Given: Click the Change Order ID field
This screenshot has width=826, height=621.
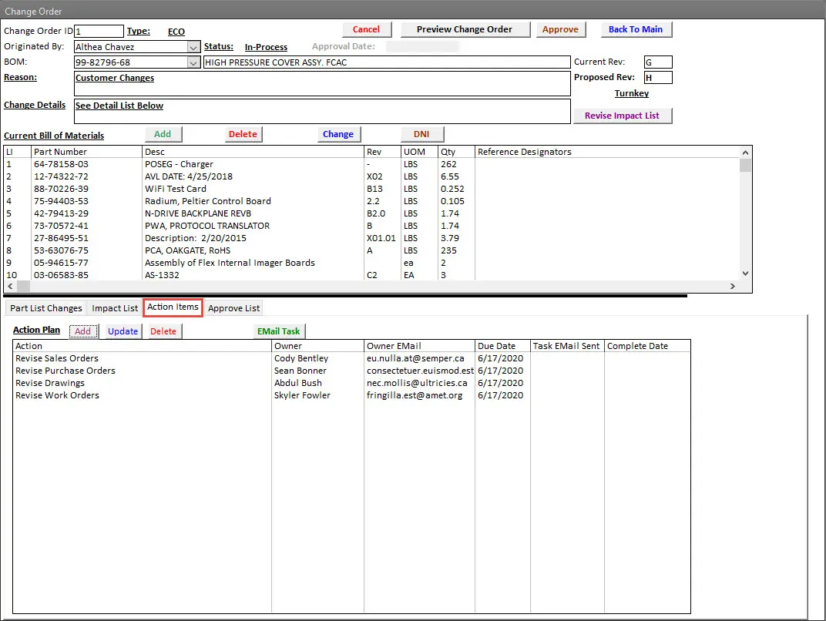Looking at the screenshot, I should tap(99, 31).
